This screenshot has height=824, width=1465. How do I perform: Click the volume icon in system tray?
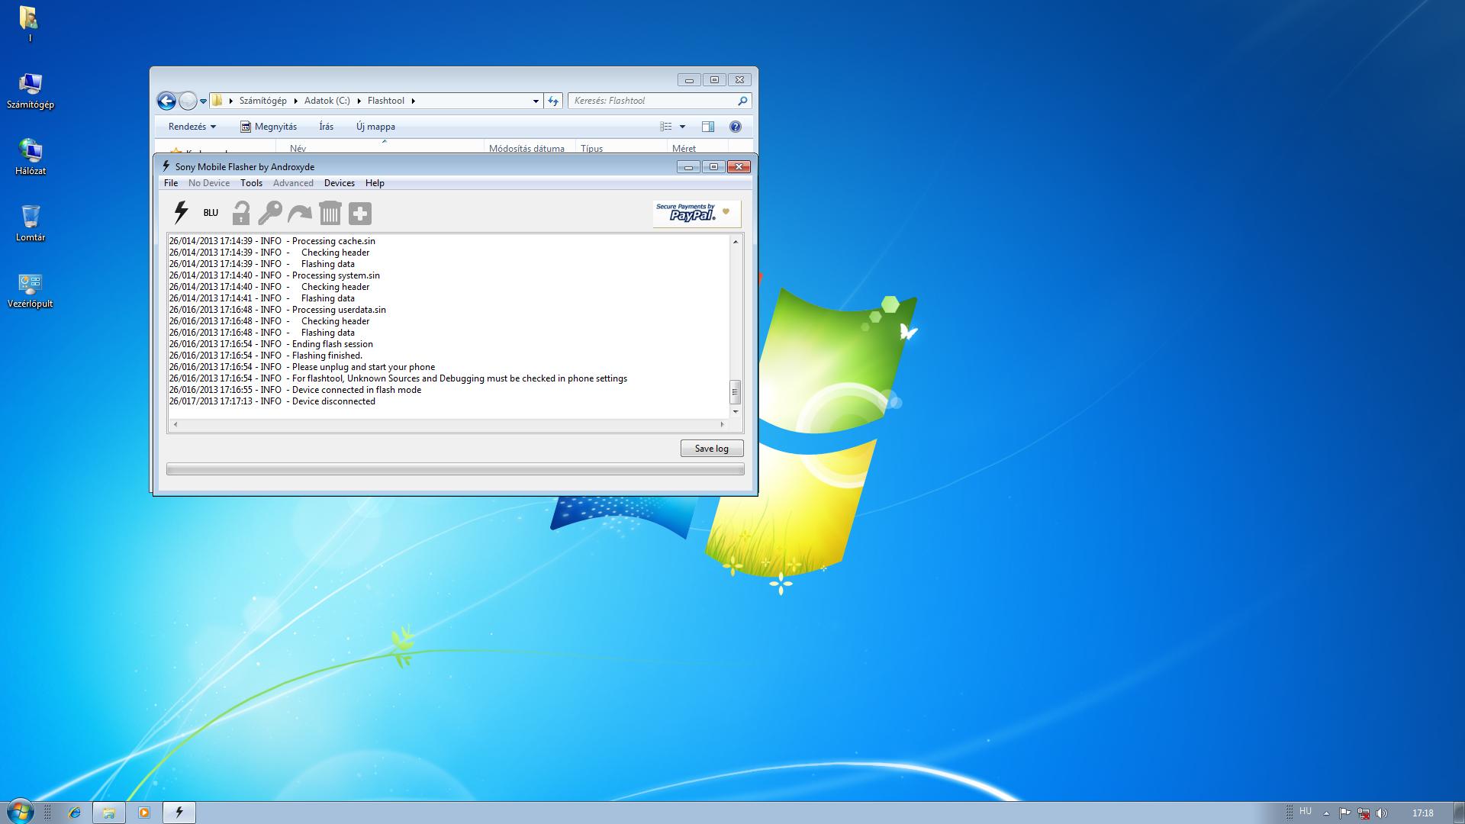pyautogui.click(x=1382, y=813)
